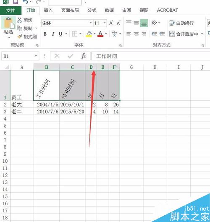Expand the font size dropdown
The image size is (210, 222).
tap(105, 23)
